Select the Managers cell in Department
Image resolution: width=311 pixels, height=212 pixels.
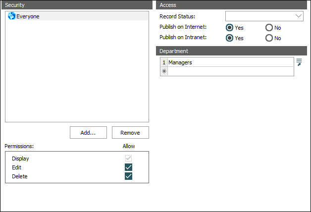coord(230,63)
